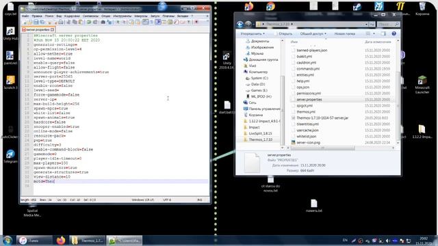Switch to iTunes in the taskbar
This screenshot has height=246, width=438.
point(34,240)
